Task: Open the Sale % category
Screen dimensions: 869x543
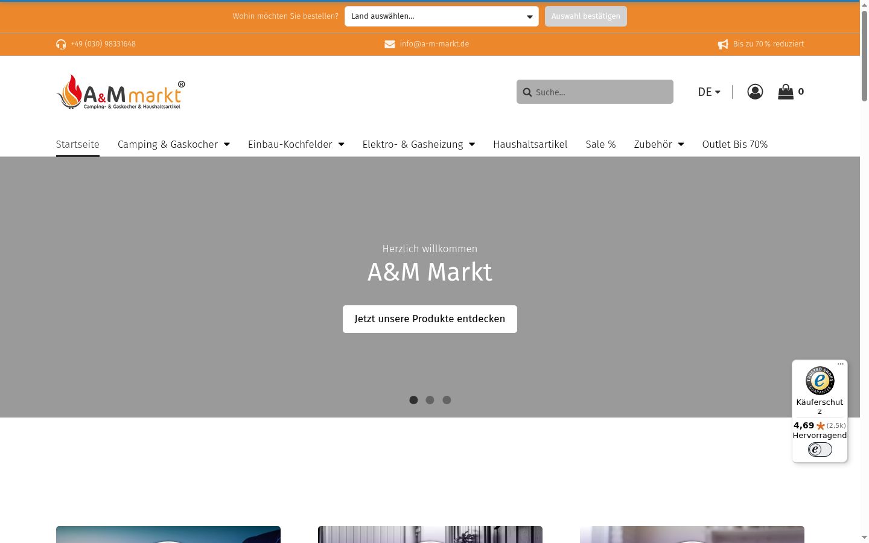Action: (600, 144)
